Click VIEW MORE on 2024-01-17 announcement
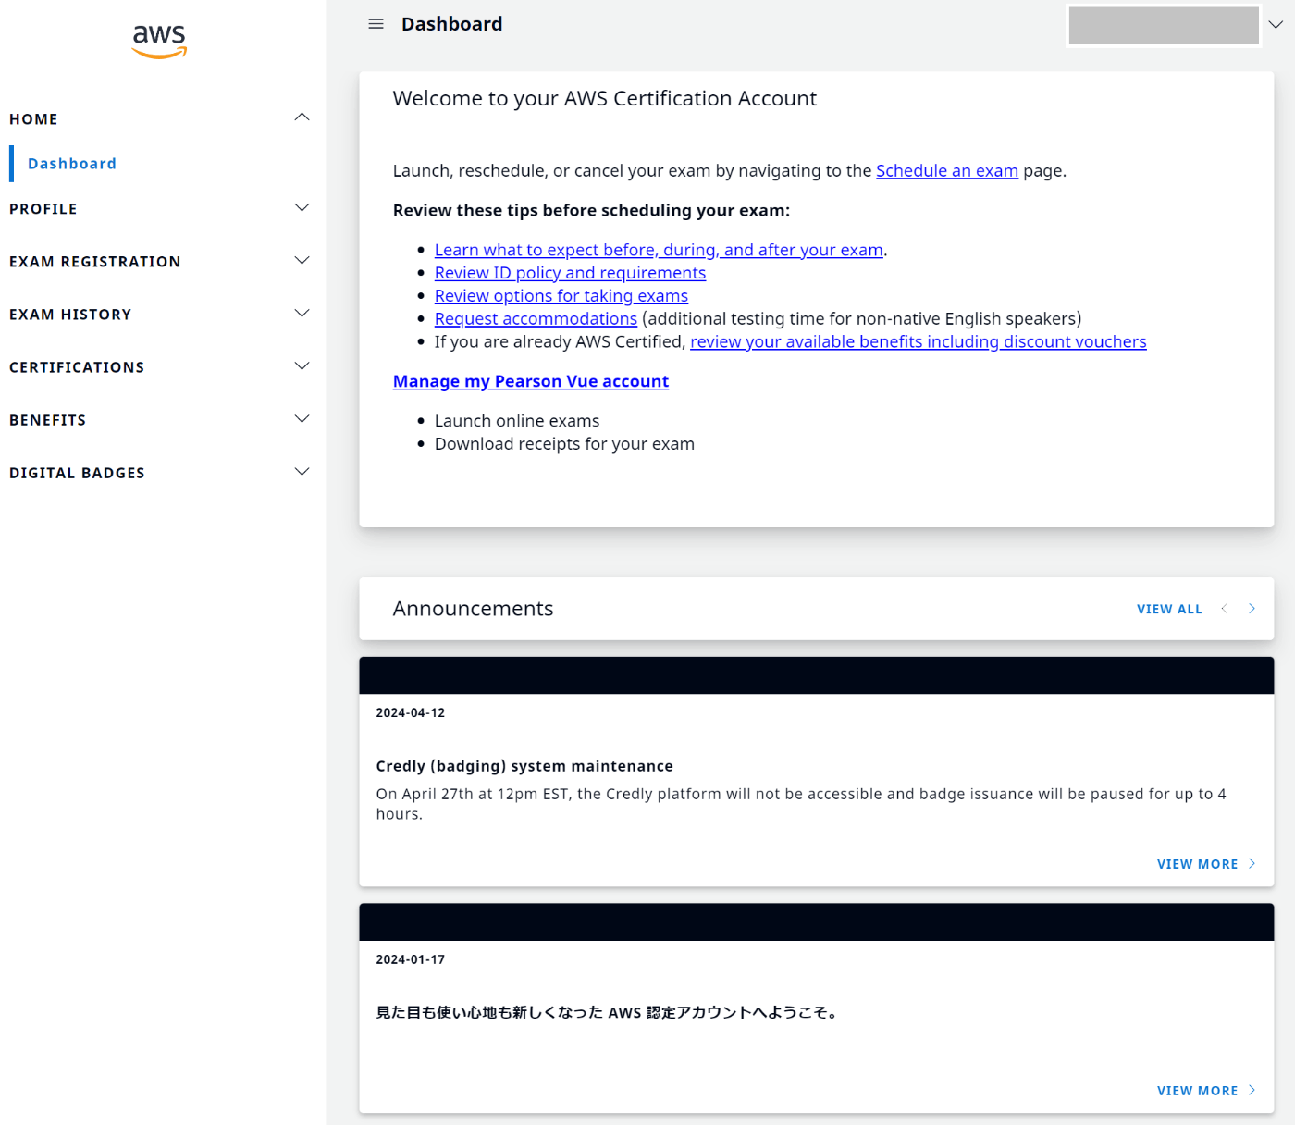Screen dimensions: 1295x1125 tap(1197, 1091)
